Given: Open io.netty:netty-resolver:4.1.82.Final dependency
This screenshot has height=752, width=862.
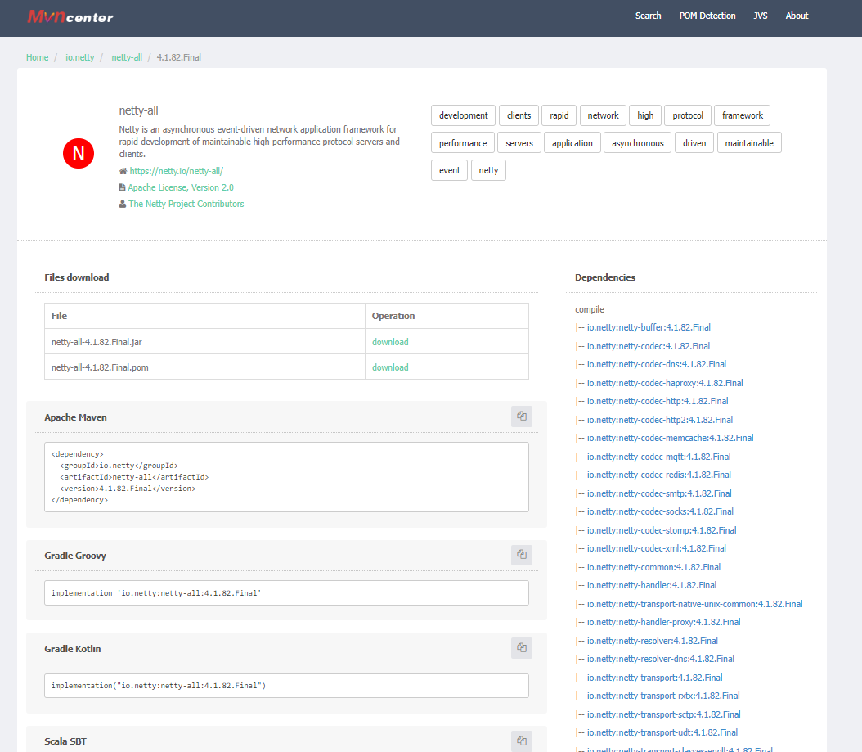Looking at the screenshot, I should pyautogui.click(x=653, y=641).
